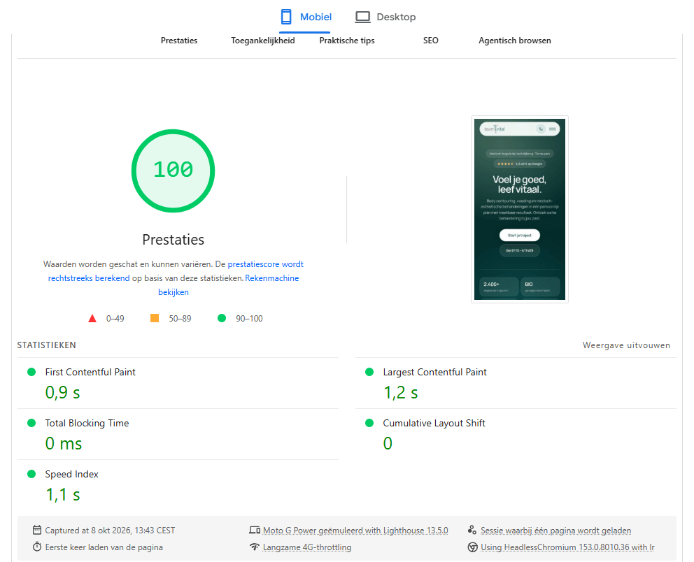
Task: Click the green dot beside First Contentful Paint
Action: click(x=31, y=372)
